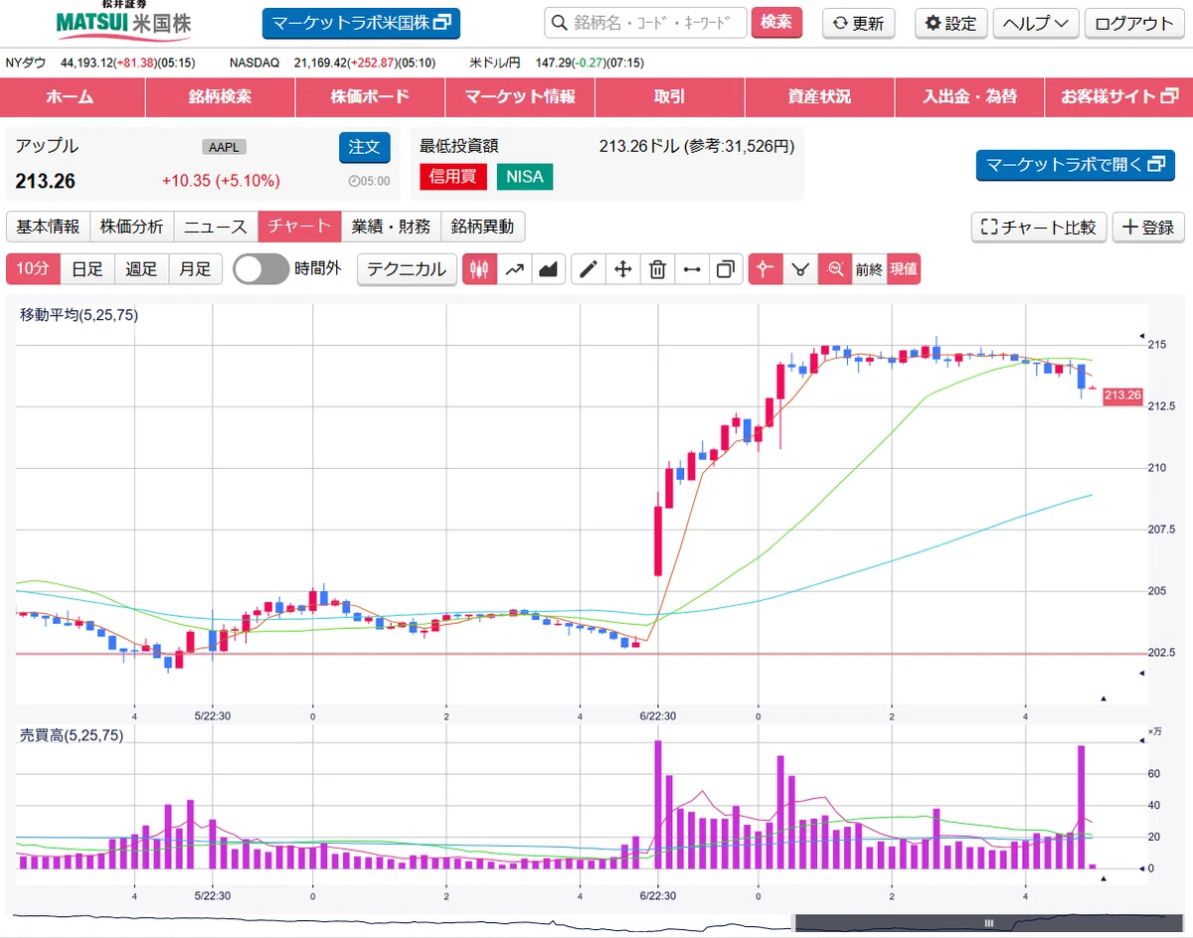1193x938 pixels.
Task: Activate the move crosshair arrows tool
Action: pyautogui.click(x=622, y=269)
